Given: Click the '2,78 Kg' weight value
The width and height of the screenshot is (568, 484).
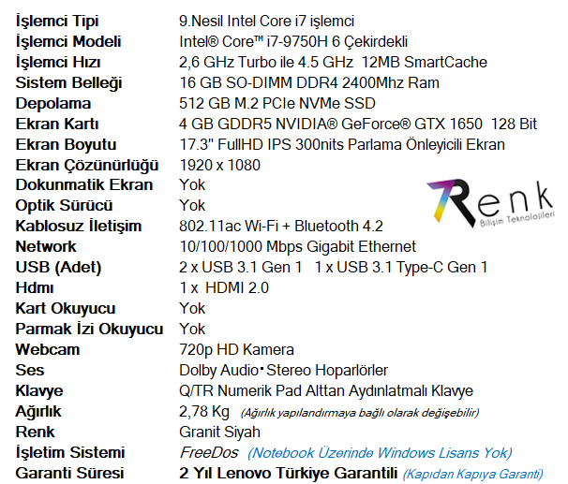Looking at the screenshot, I should [204, 412].
